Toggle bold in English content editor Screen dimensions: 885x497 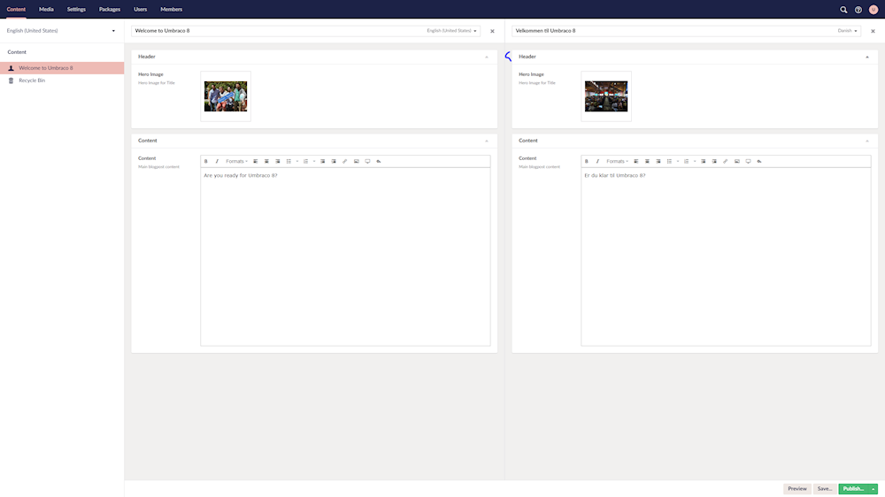206,161
